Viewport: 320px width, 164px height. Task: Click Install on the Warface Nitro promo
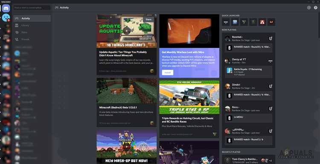(x=168, y=72)
